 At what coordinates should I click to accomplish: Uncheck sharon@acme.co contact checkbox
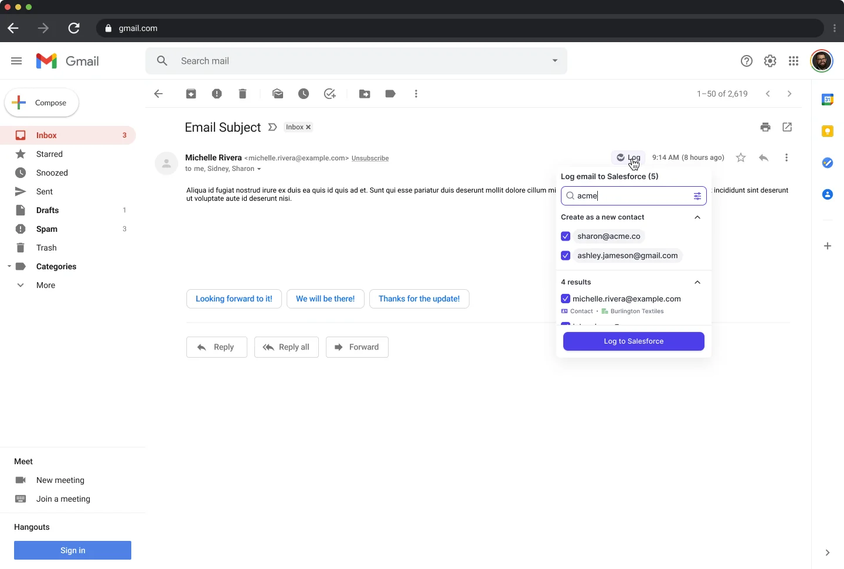[566, 236]
